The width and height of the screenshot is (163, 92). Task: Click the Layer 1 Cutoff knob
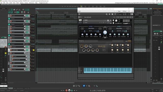[x=91, y=34]
